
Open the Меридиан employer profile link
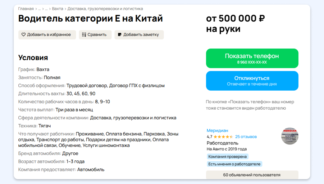click(217, 130)
